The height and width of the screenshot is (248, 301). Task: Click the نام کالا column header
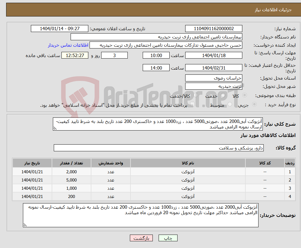(188, 163)
